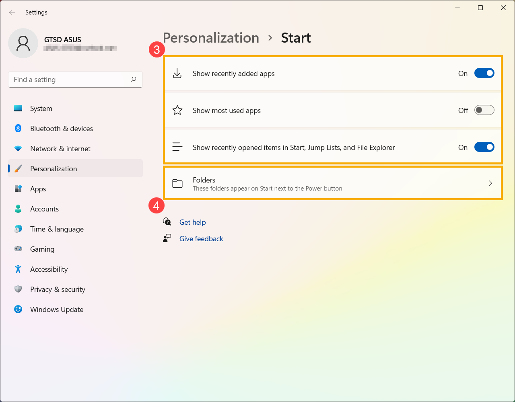515x402 pixels.
Task: Click the Network & internet Wi-Fi icon
Action: pyautogui.click(x=18, y=149)
